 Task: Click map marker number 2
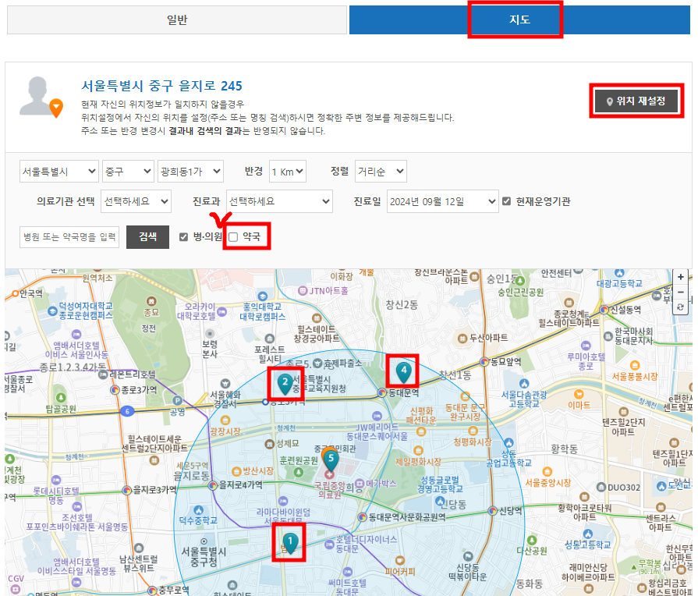[x=285, y=384]
